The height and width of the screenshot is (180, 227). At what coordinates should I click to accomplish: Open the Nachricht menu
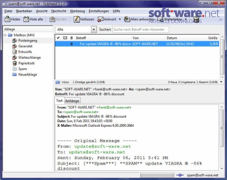[59, 11]
